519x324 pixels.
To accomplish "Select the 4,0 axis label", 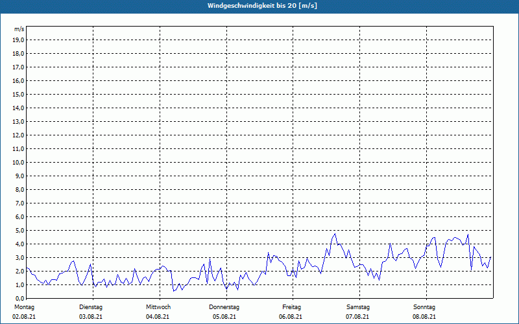I will pos(20,244).
